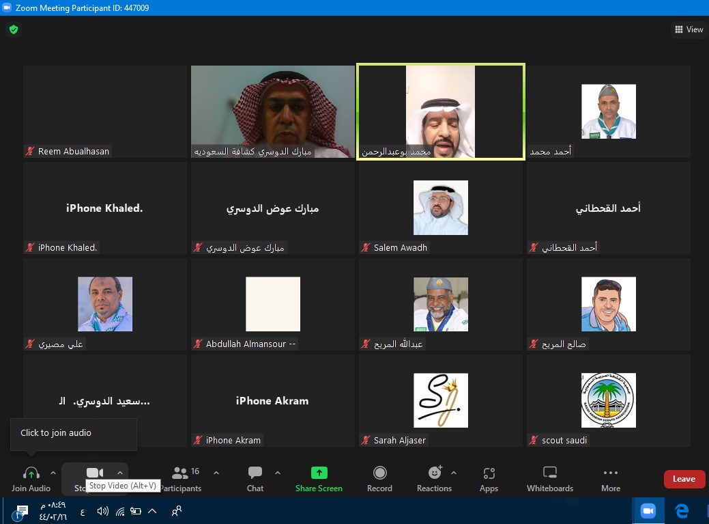Click the meeting security shield icon
The width and height of the screenshot is (709, 524).
pyautogui.click(x=14, y=30)
